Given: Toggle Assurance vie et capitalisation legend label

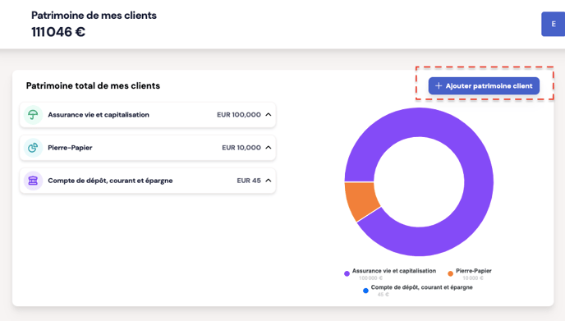Looking at the screenshot, I should (394, 271).
